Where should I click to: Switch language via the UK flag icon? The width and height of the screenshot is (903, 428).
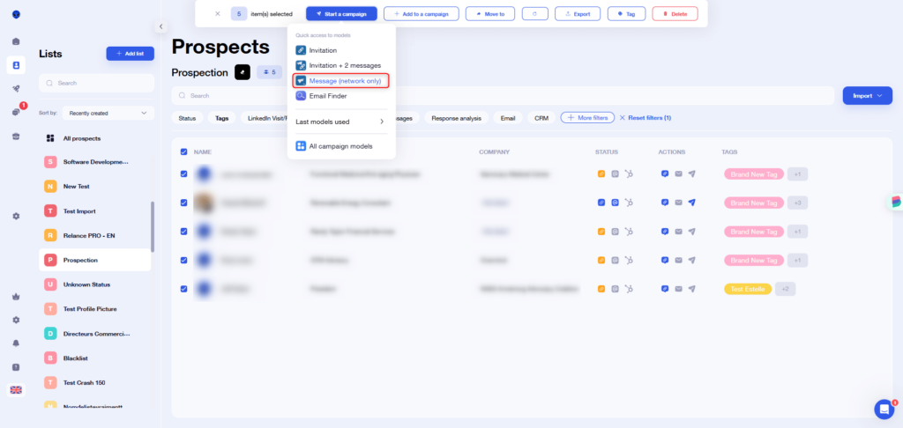point(16,390)
